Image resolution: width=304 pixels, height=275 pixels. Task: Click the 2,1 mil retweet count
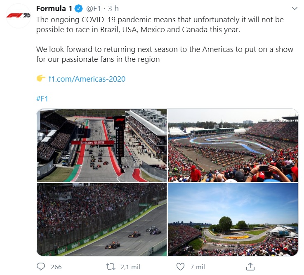pyautogui.click(x=130, y=267)
